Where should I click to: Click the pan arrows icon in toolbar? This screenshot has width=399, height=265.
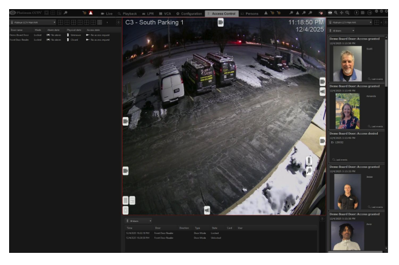pyautogui.click(x=341, y=13)
